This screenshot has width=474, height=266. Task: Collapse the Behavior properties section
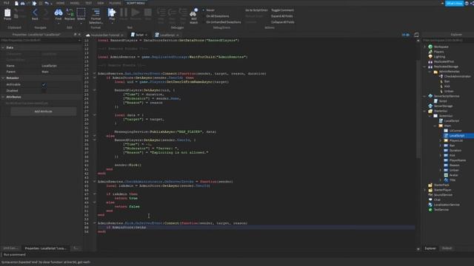3,78
